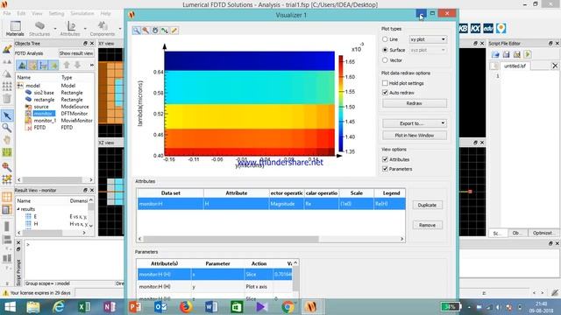The height and width of the screenshot is (315, 561).
Task: Click the Plot in New Window button
Action: coord(415,136)
